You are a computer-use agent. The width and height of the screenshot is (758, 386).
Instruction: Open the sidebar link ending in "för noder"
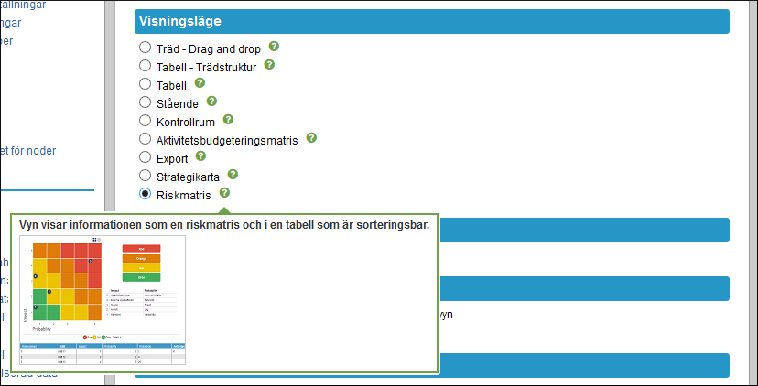(28, 151)
